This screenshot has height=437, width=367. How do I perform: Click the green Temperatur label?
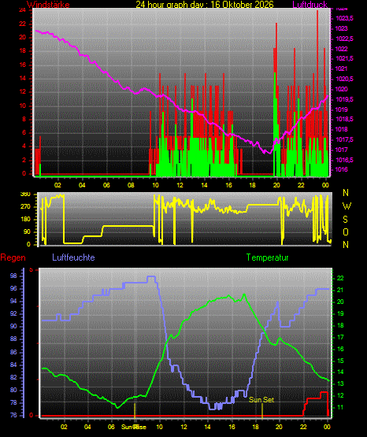pyautogui.click(x=267, y=257)
